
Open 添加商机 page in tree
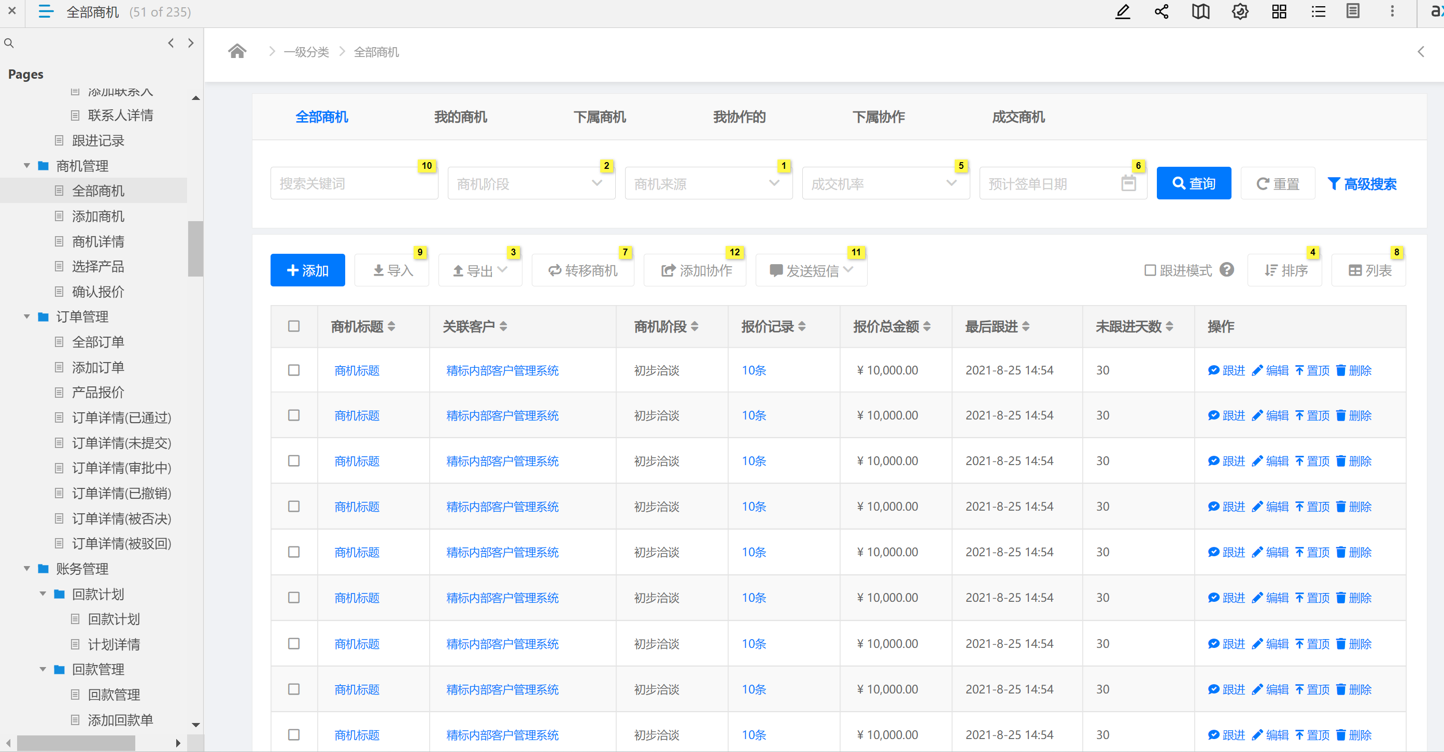97,216
